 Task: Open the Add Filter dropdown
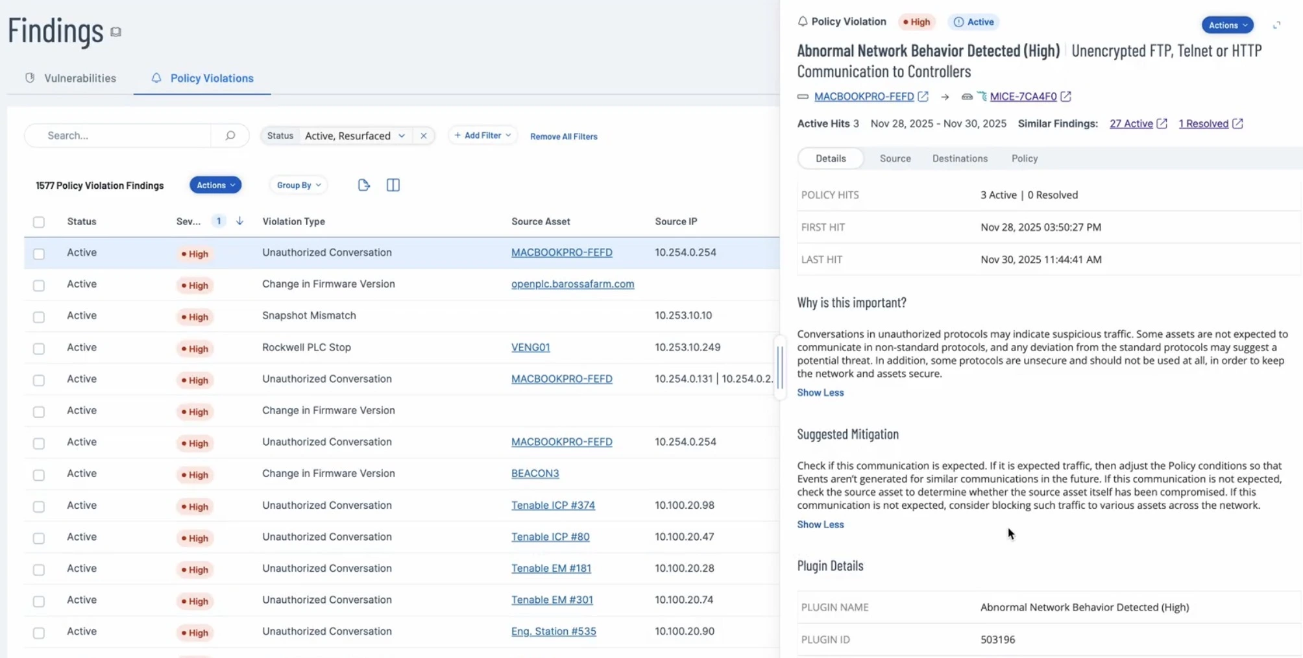tap(483, 136)
